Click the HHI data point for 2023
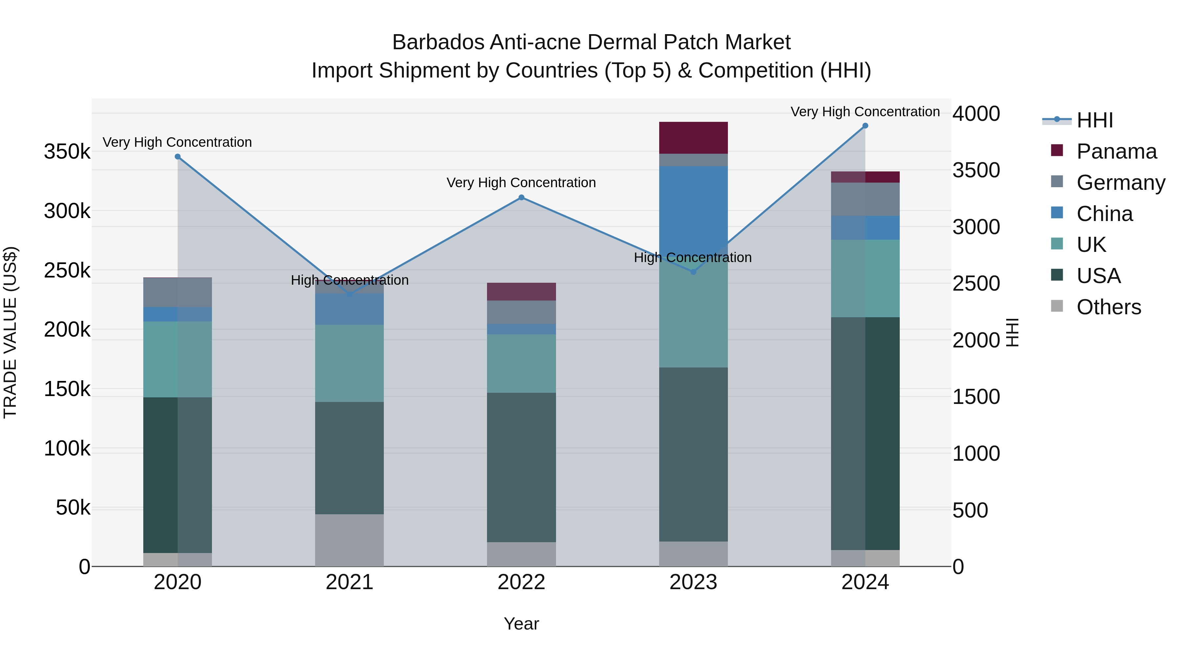Image resolution: width=1183 pixels, height=665 pixels. click(x=693, y=272)
